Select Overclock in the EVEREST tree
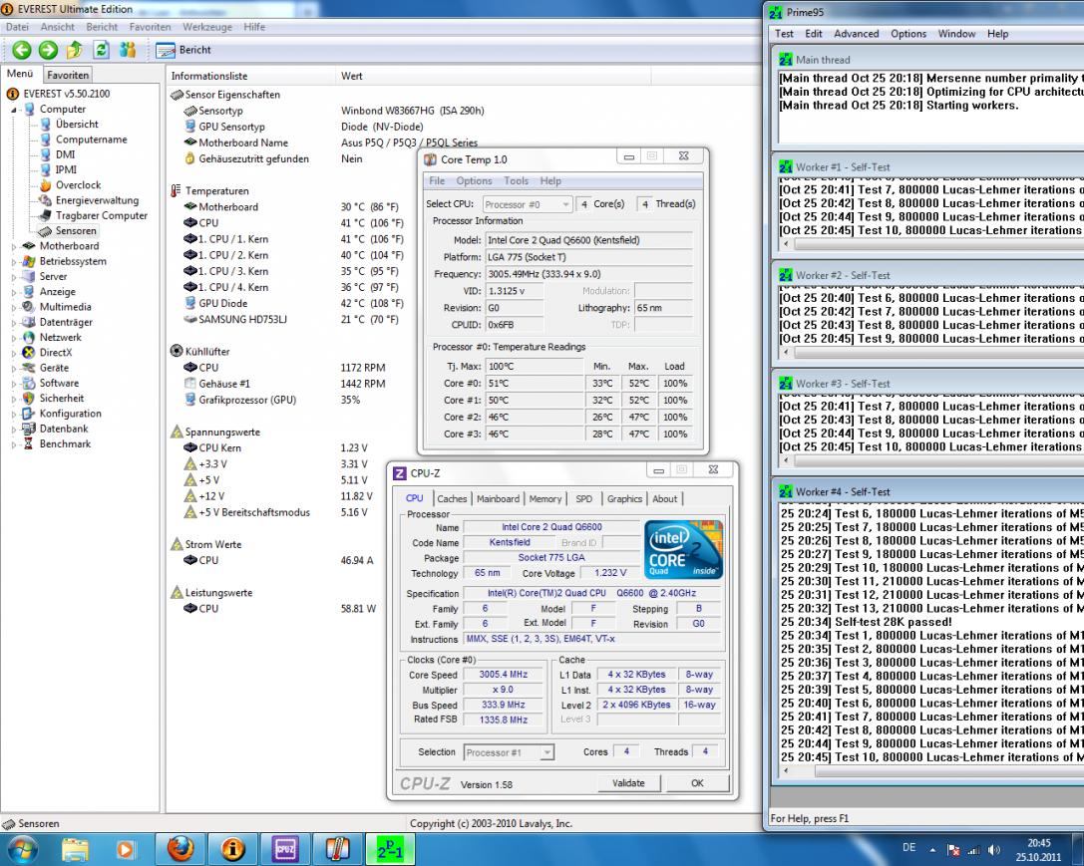Screen dimensions: 1084x866 (78, 185)
